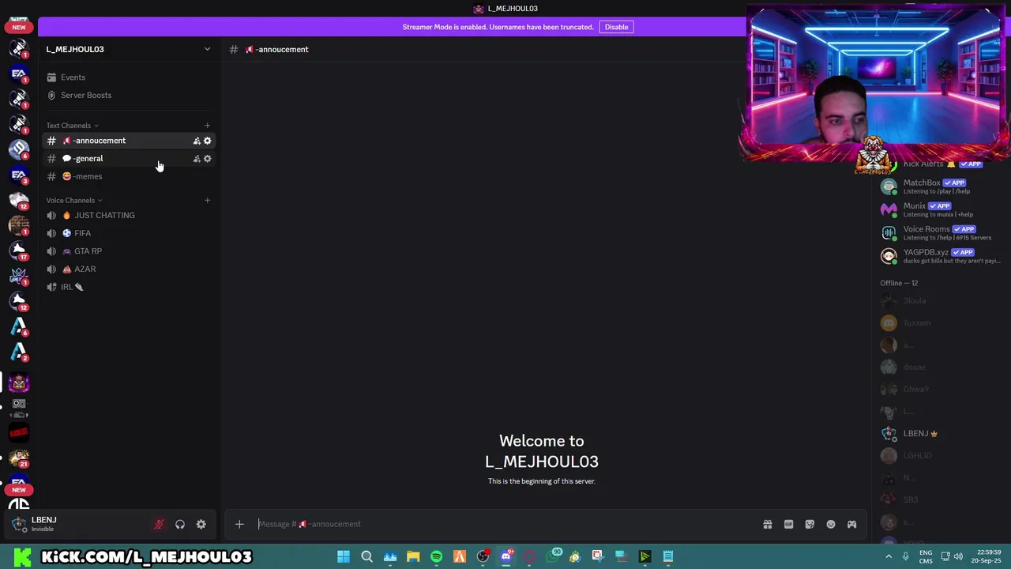Open offline member 3loula
This screenshot has width=1011, height=569.
coord(940,300)
